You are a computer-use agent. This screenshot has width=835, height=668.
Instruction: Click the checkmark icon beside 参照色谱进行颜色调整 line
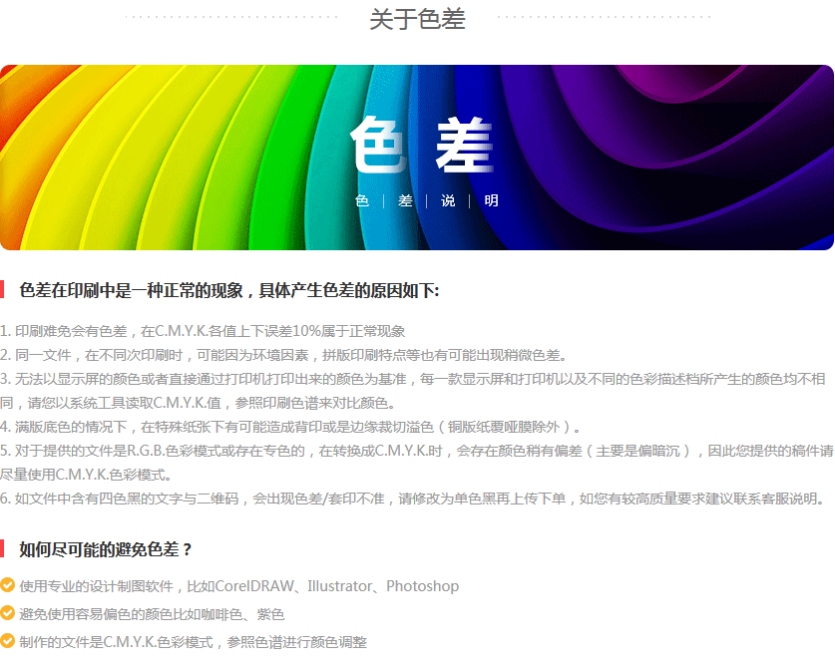click(8, 642)
